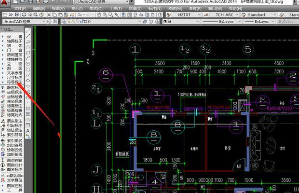Open the AutoCAD 经典 workspace dropdown in title bar

(x=128, y=2)
